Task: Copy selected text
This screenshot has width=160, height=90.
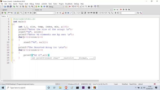Action: (23, 6)
